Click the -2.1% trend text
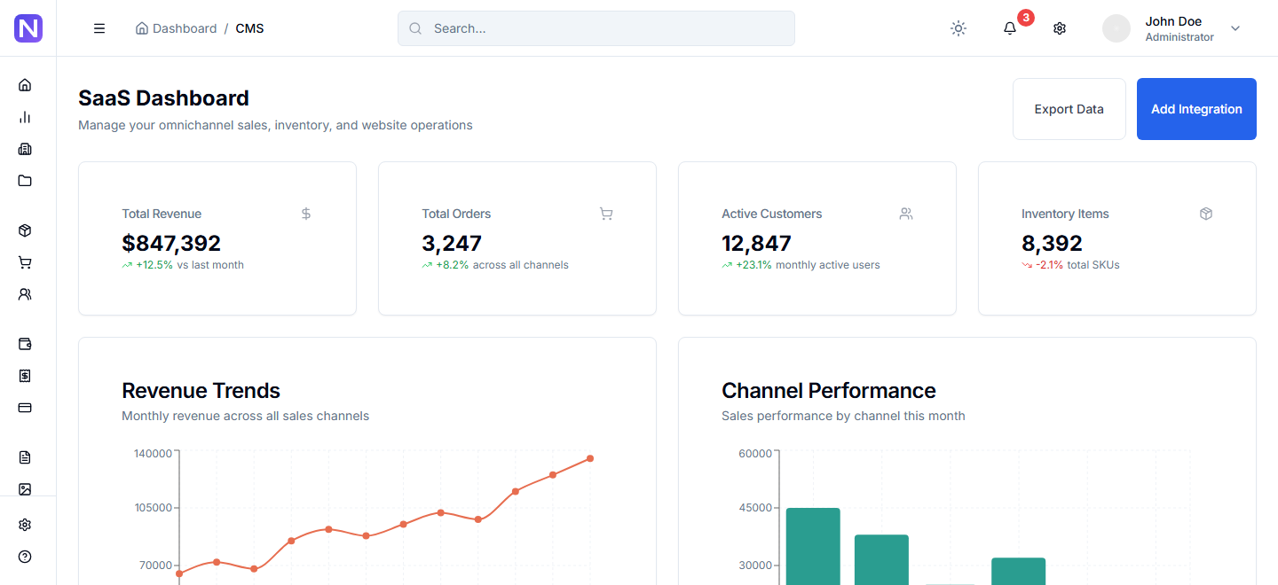1278x585 pixels. pos(1049,265)
